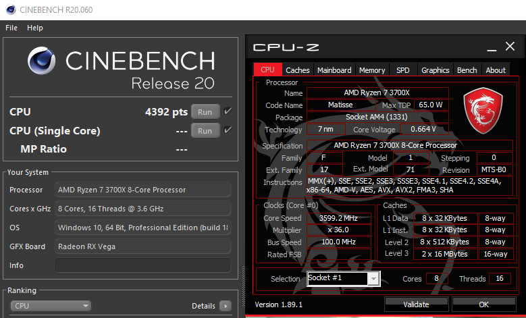Toggle the CPU (Single Core) test checkbox
The image size is (526, 318).
point(228,130)
